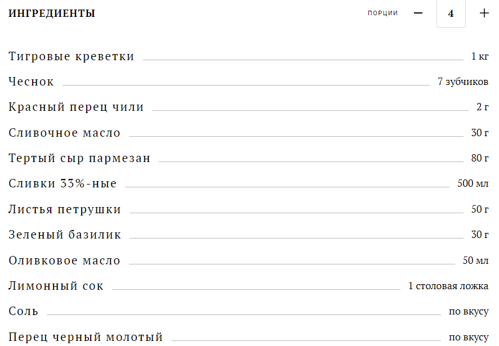Open the Красный перец чили ingredient
This screenshot has width=499, height=346.
76,107
